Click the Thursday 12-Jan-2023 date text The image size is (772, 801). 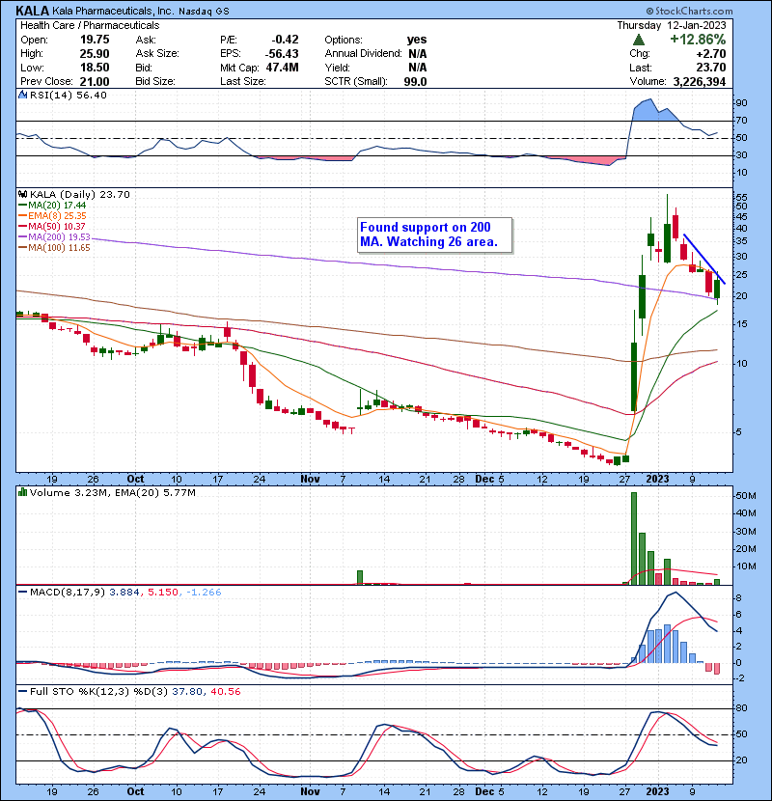pos(672,25)
